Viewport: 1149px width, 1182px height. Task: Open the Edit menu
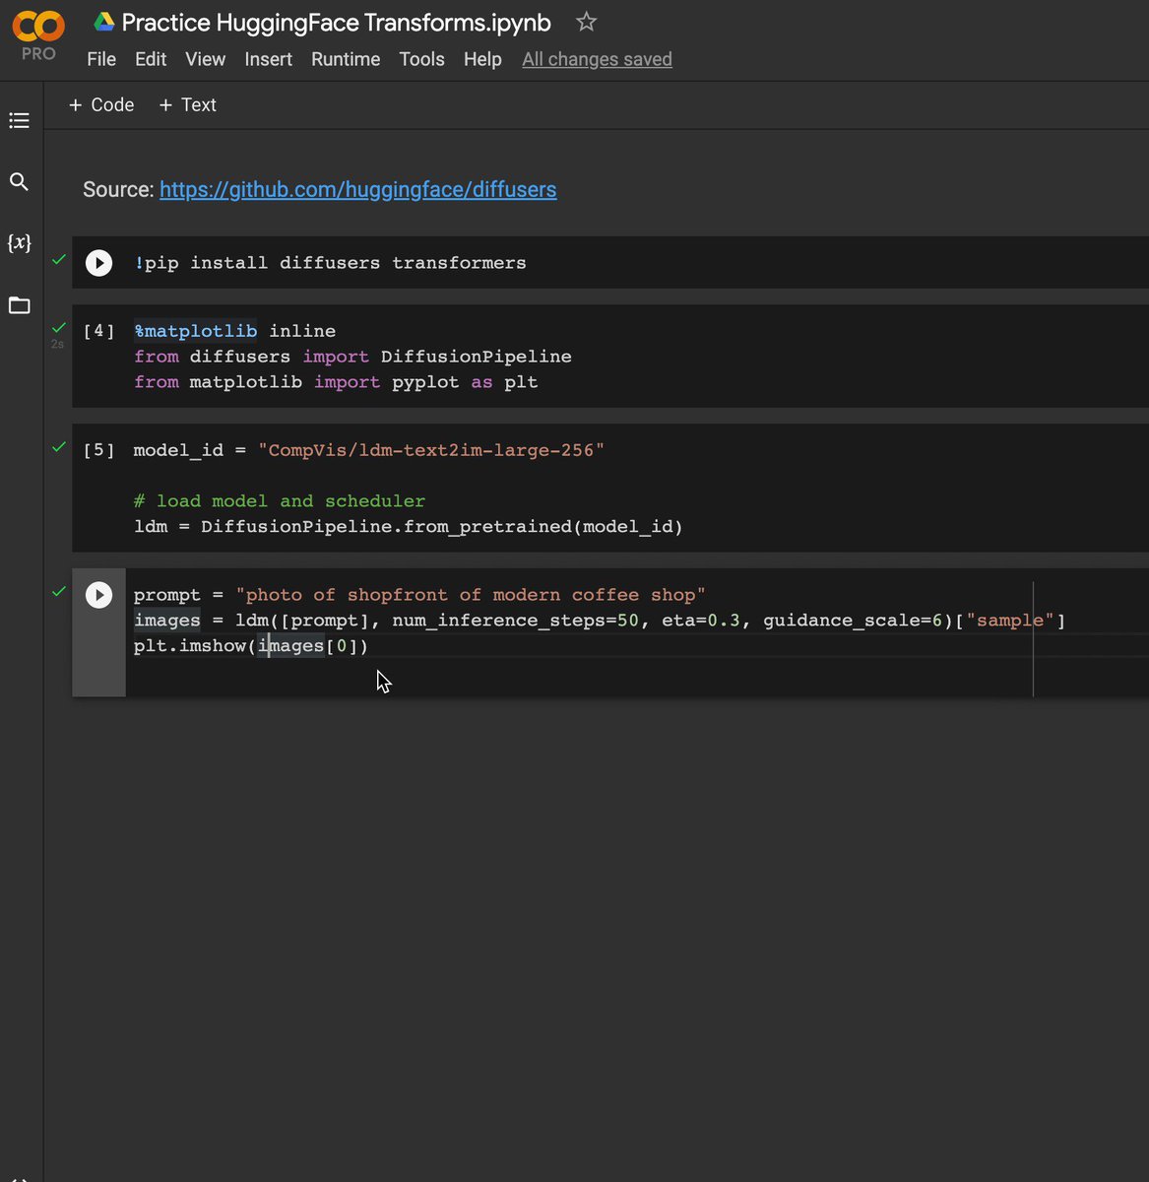coord(151,59)
